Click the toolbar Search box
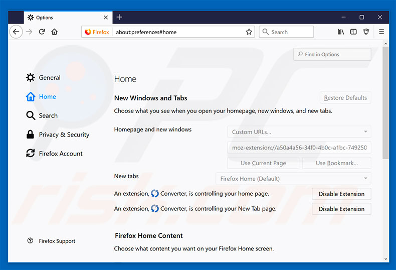The width and height of the screenshot is (396, 270). pyautogui.click(x=286, y=32)
